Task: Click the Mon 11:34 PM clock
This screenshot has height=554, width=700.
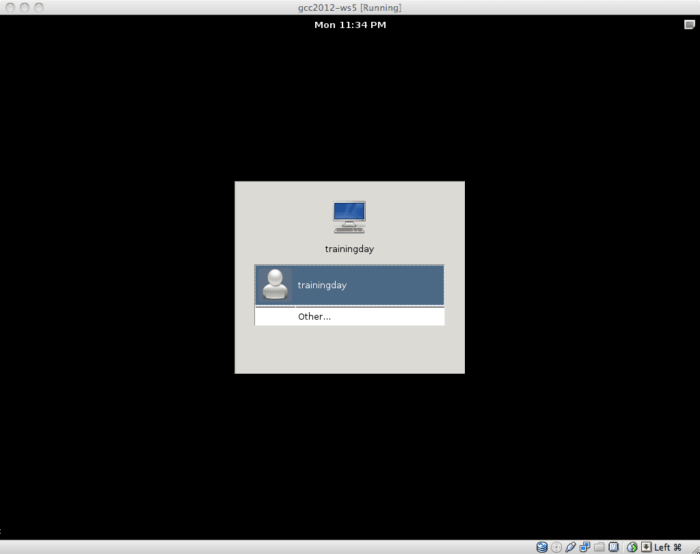Action: point(350,25)
